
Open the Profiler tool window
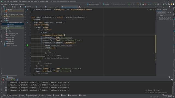point(15,95)
